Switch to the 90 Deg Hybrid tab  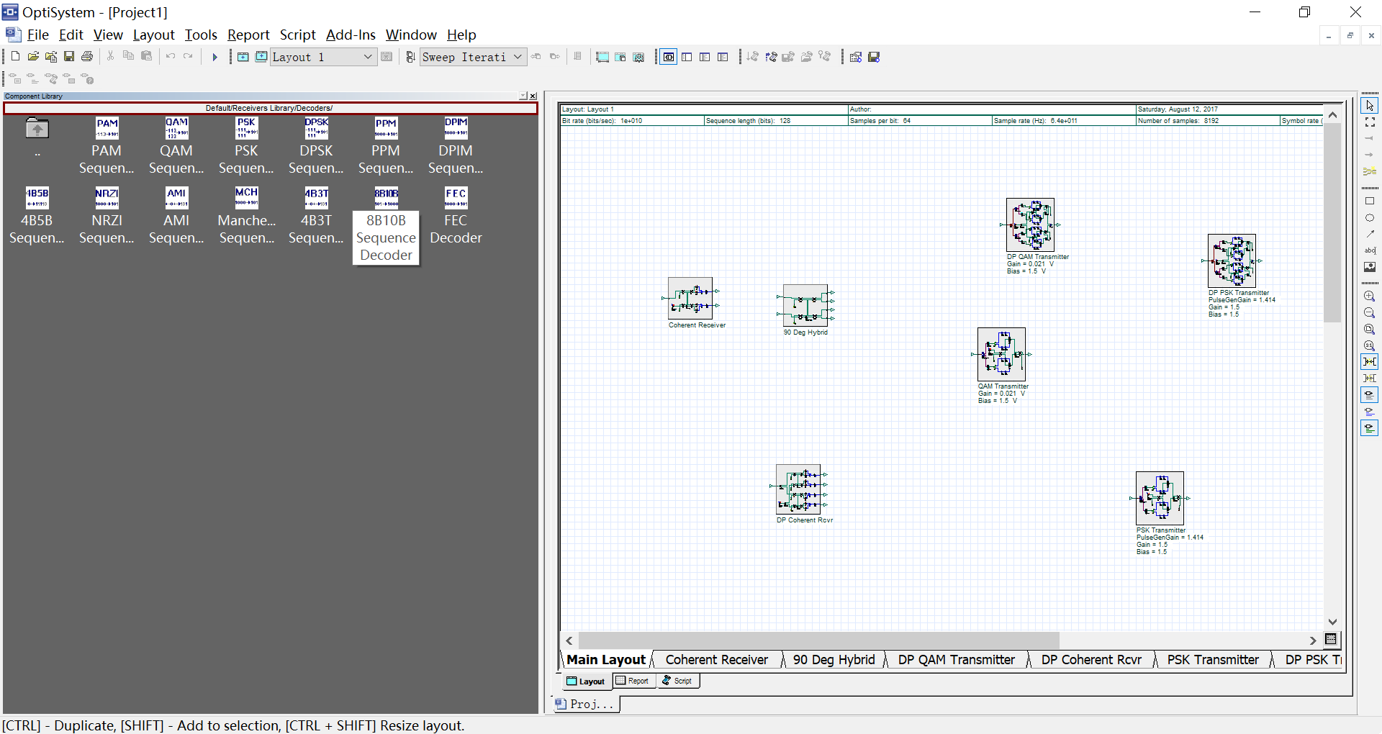coord(834,660)
